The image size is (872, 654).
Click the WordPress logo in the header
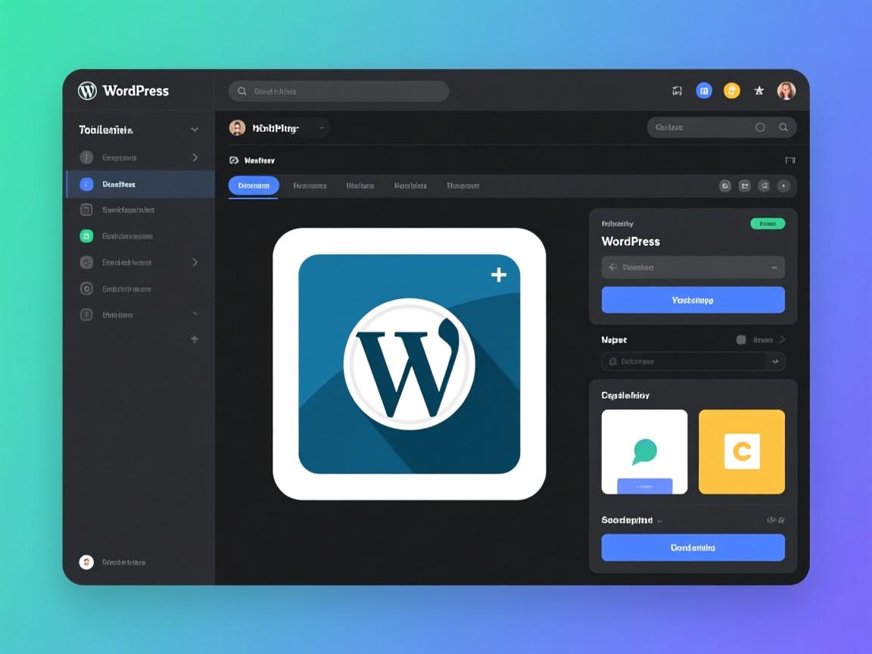click(88, 91)
